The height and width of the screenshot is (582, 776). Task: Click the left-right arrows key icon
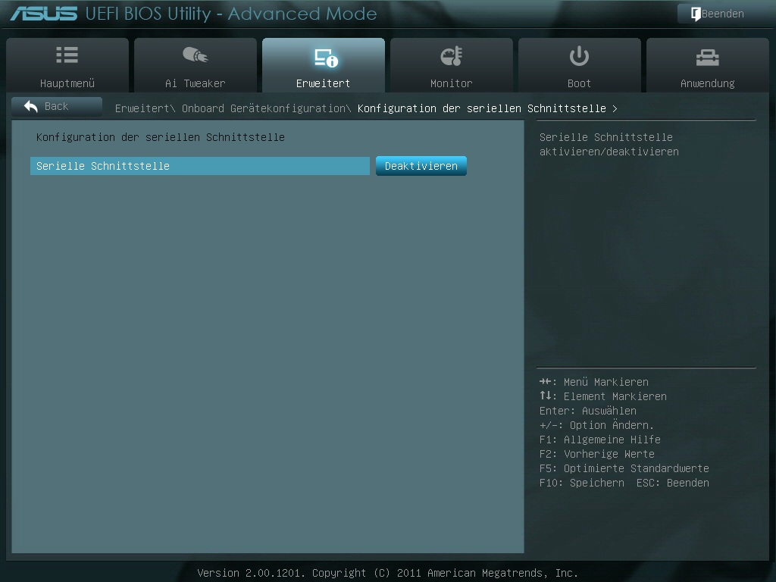coord(545,381)
